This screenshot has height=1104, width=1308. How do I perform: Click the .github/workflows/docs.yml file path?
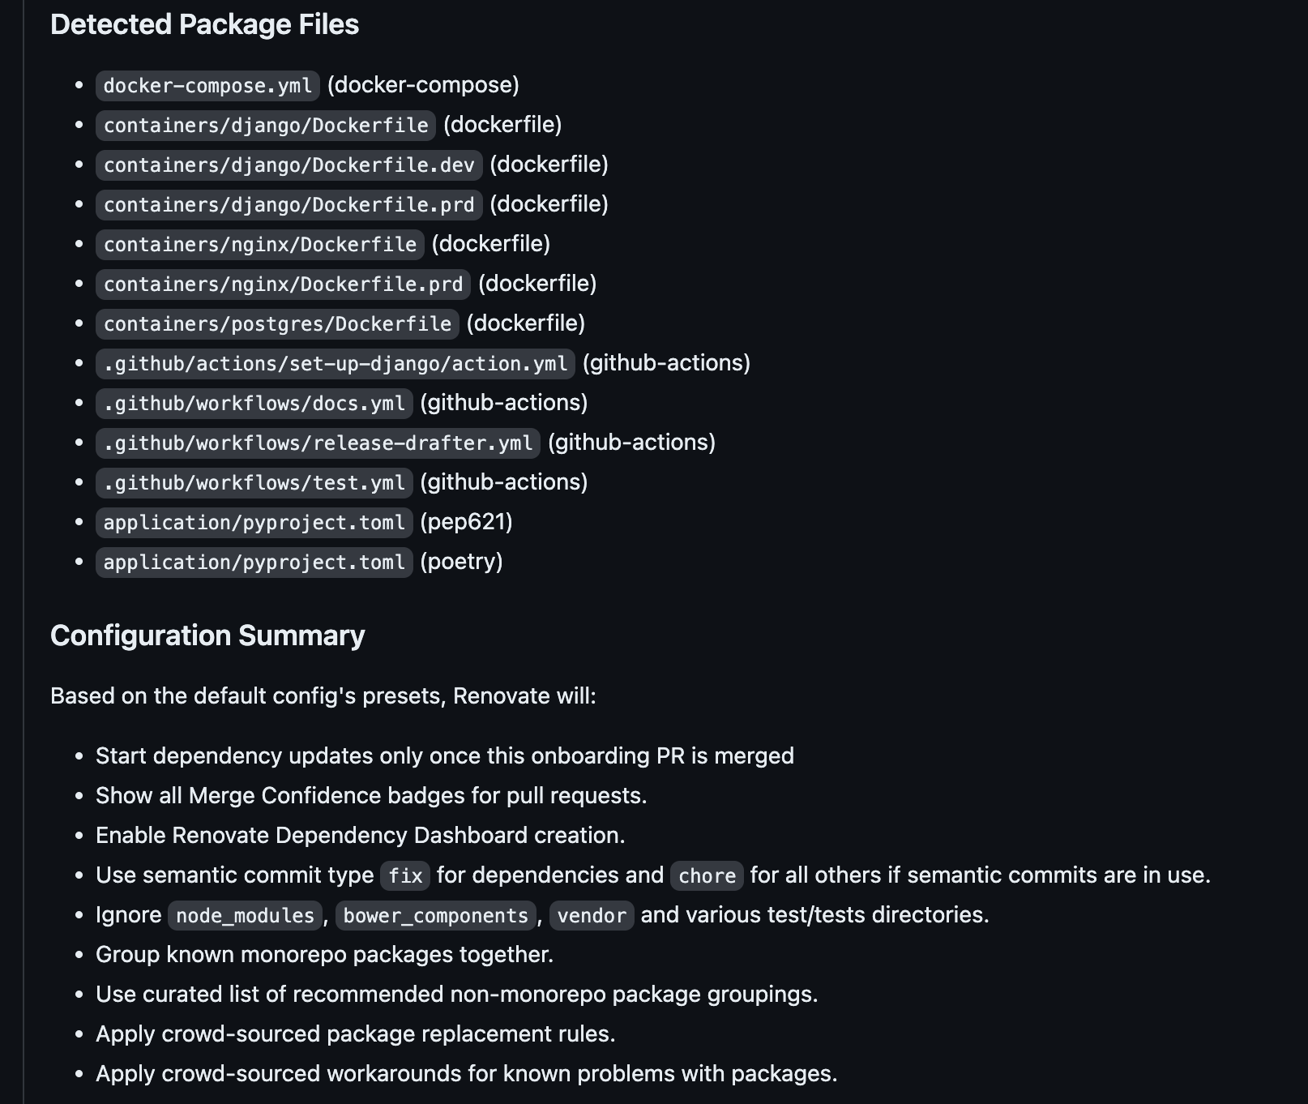tap(254, 404)
